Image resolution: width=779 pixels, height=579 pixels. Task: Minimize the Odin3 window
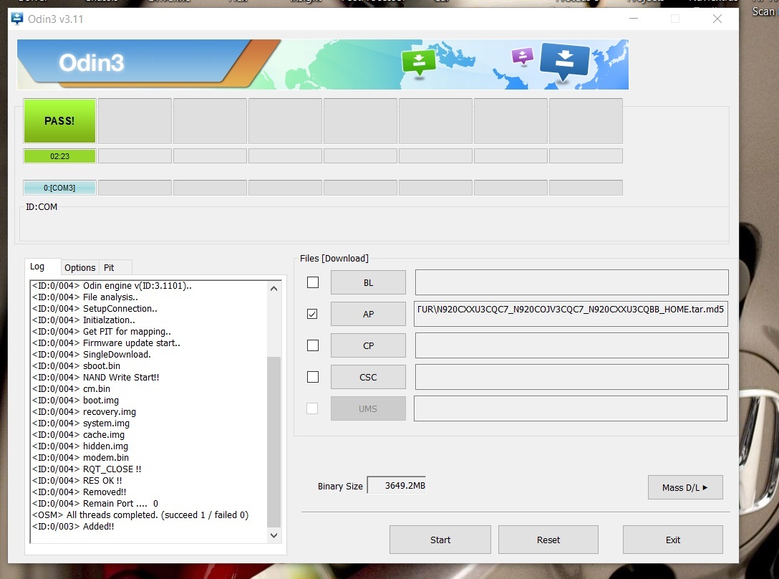click(634, 19)
